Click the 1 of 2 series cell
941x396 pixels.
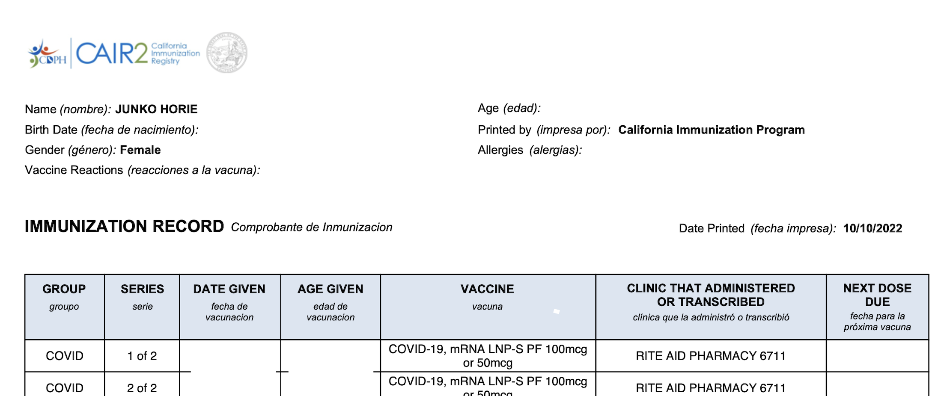[x=142, y=356]
